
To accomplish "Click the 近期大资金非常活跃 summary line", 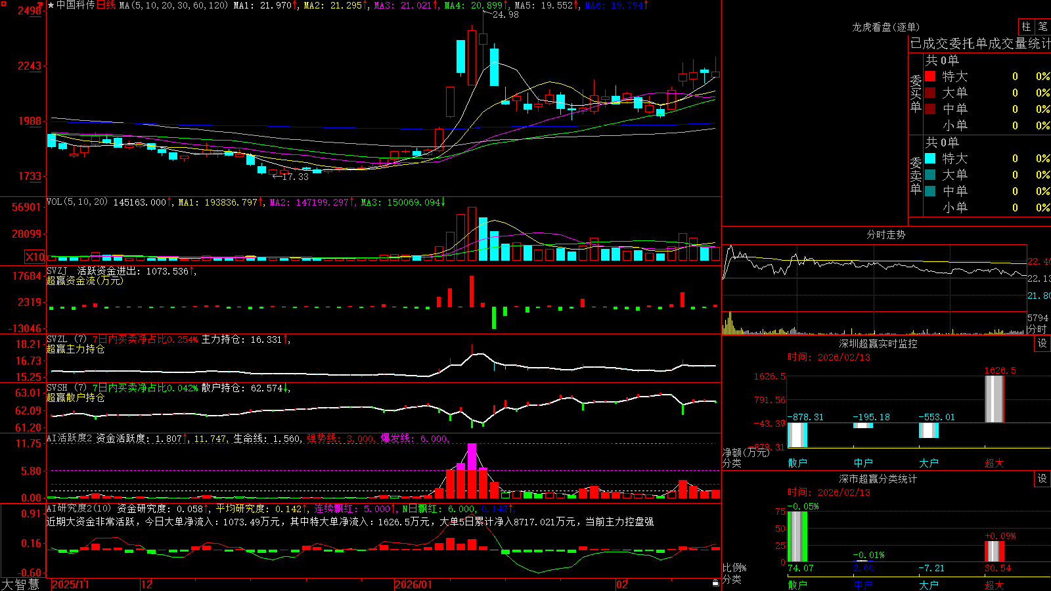I will point(350,521).
